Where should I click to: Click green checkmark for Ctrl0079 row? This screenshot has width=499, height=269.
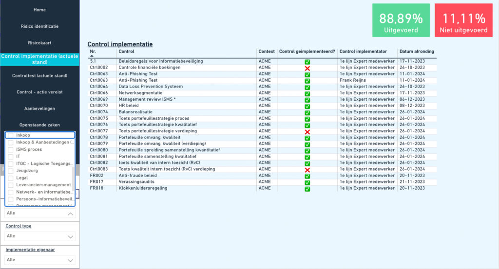307,144
